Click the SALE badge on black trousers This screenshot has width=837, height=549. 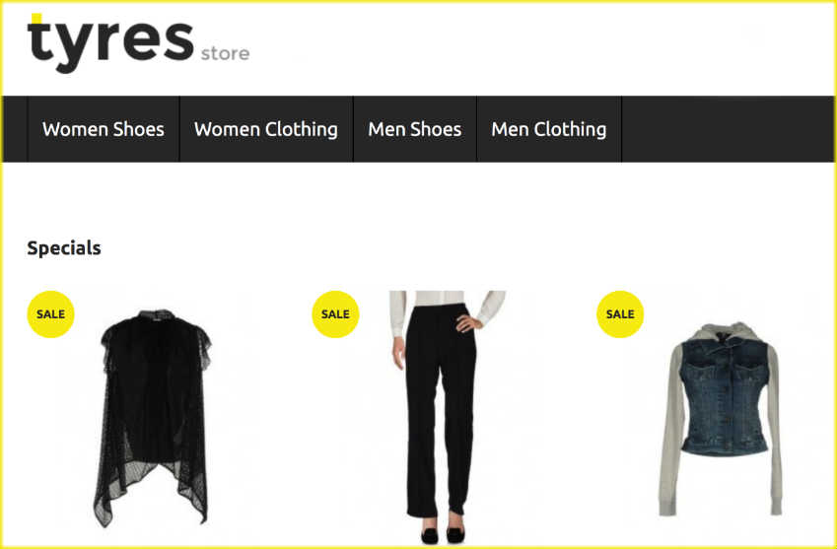tap(335, 314)
